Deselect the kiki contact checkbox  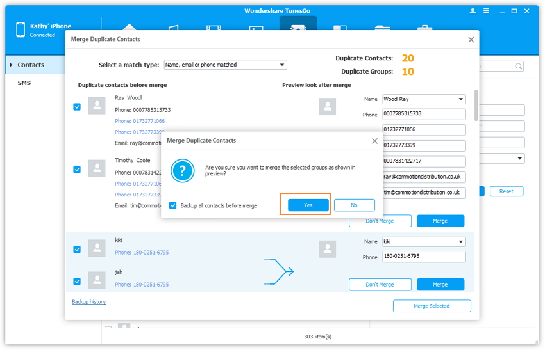point(77,249)
